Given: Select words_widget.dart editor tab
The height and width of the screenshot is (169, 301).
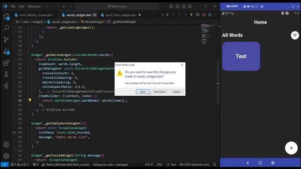Looking at the screenshot, I should (x=79, y=15).
